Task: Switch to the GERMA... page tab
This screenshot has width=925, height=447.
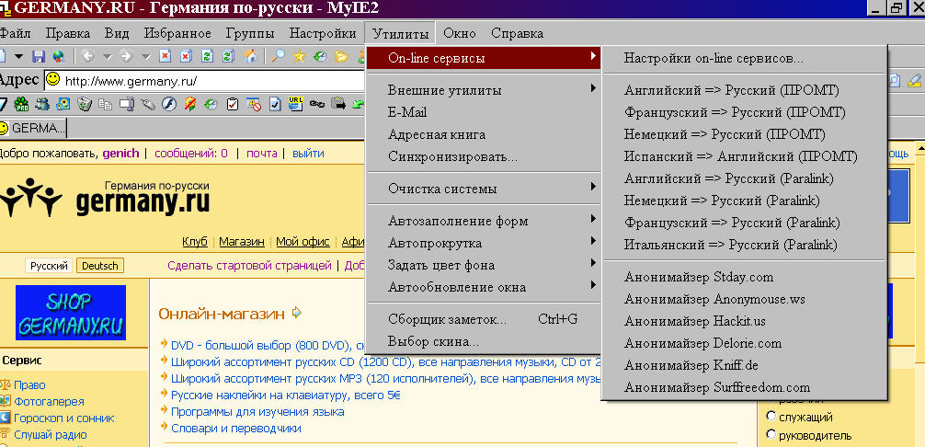Action: [33, 128]
